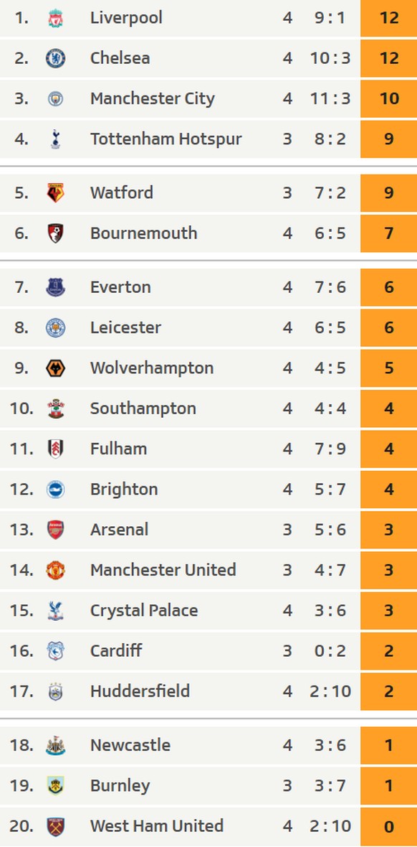This screenshot has width=417, height=847.
Task: Select Fulham's 7:9 goals score
Action: click(x=330, y=449)
